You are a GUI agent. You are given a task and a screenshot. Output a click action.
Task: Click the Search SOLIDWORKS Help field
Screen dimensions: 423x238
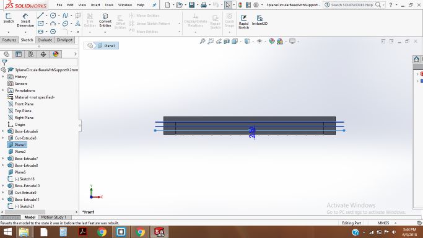tap(352, 5)
